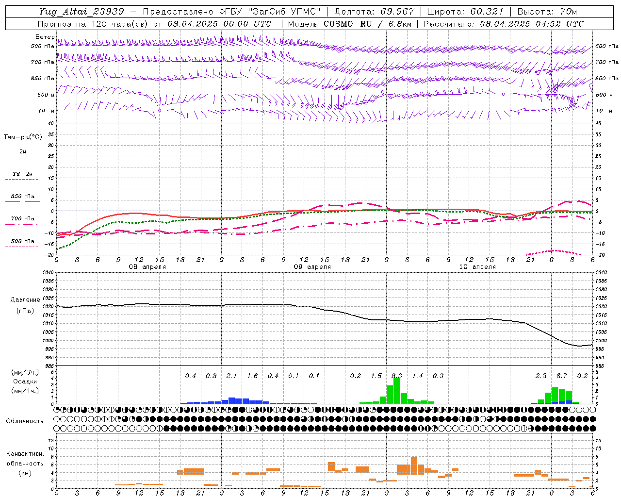The width and height of the screenshot is (621, 497).
Task: Click the (км) units label
Action: point(25,473)
